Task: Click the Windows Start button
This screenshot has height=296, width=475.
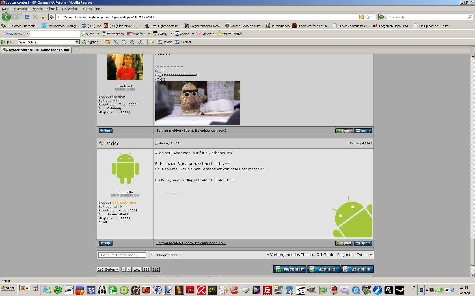Action: [x=8, y=288]
